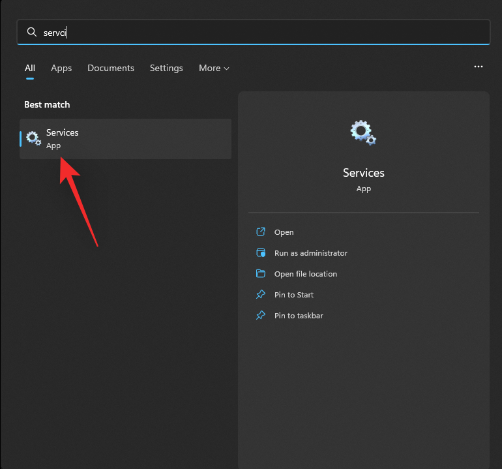
Task: Focus the search text field containing 'servci'
Action: 261,32
